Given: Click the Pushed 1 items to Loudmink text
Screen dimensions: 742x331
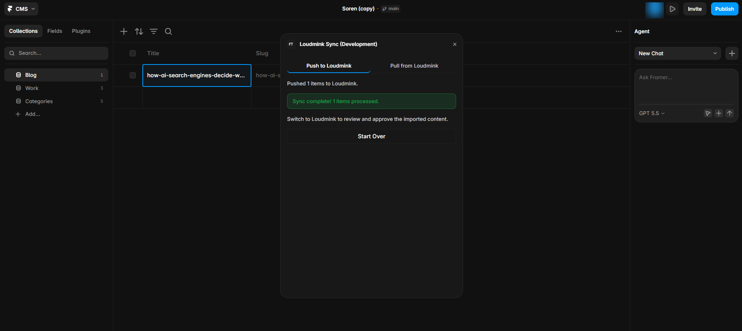Looking at the screenshot, I should (x=322, y=83).
